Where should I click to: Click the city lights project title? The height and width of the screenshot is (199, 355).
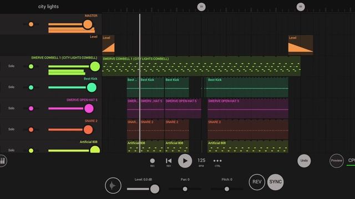click(x=48, y=7)
